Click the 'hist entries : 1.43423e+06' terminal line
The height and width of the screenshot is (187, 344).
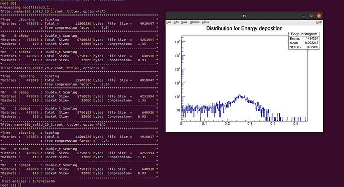click(28, 182)
